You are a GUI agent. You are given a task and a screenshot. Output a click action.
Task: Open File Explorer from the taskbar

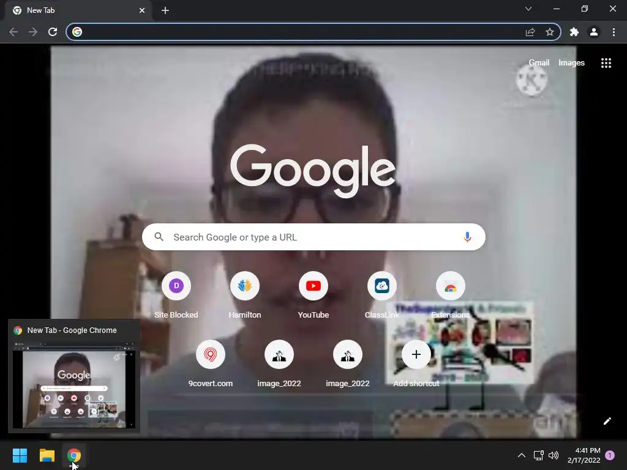(x=47, y=455)
